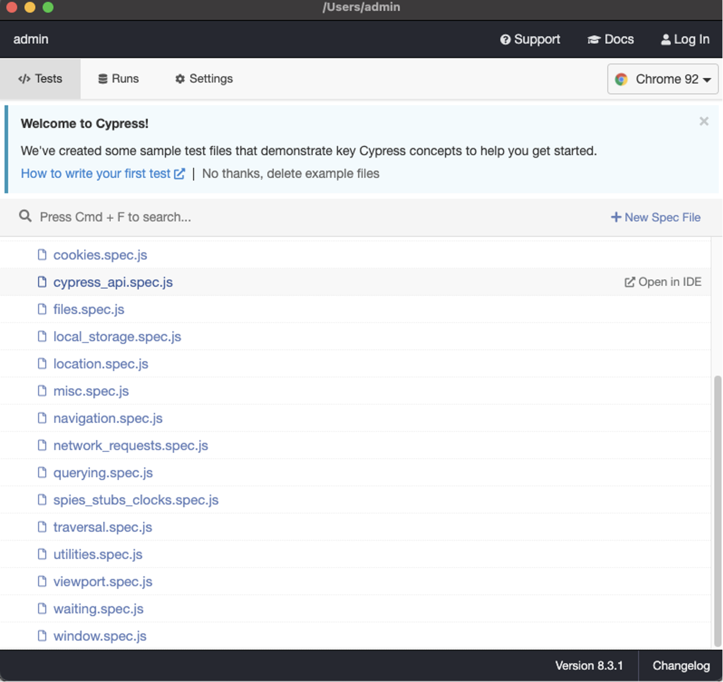
Task: Click the file icon beside navigation.spec.js
Action: pos(42,418)
